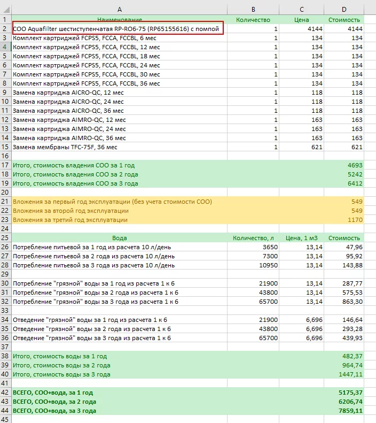Select 'Замена картриджа AIMRO-QC, 12 мес'
The image size is (376, 423).
coord(119,120)
